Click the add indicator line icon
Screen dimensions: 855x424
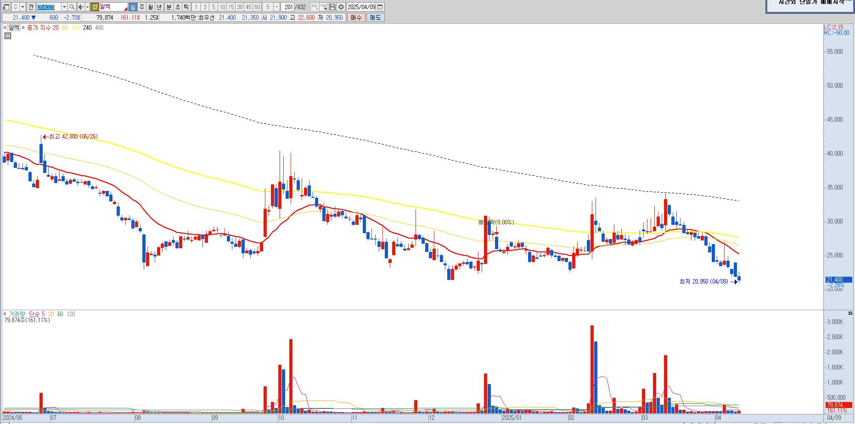point(324,7)
